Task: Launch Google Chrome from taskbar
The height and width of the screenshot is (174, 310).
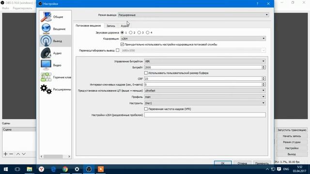Action: click(65, 169)
